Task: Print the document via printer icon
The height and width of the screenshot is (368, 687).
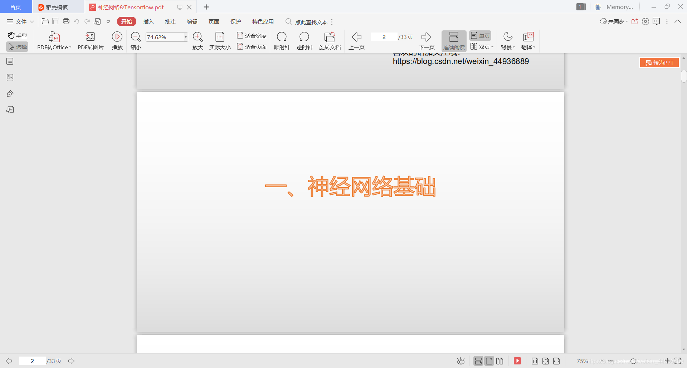Action: pos(66,21)
